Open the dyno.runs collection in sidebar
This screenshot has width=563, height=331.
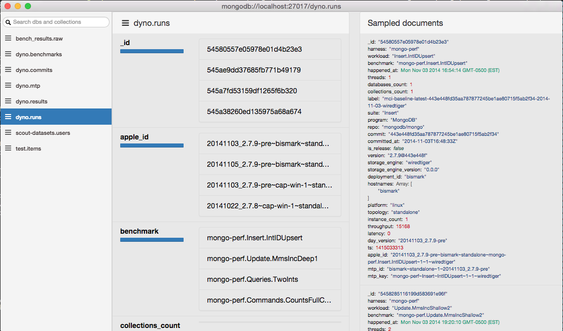tap(29, 117)
